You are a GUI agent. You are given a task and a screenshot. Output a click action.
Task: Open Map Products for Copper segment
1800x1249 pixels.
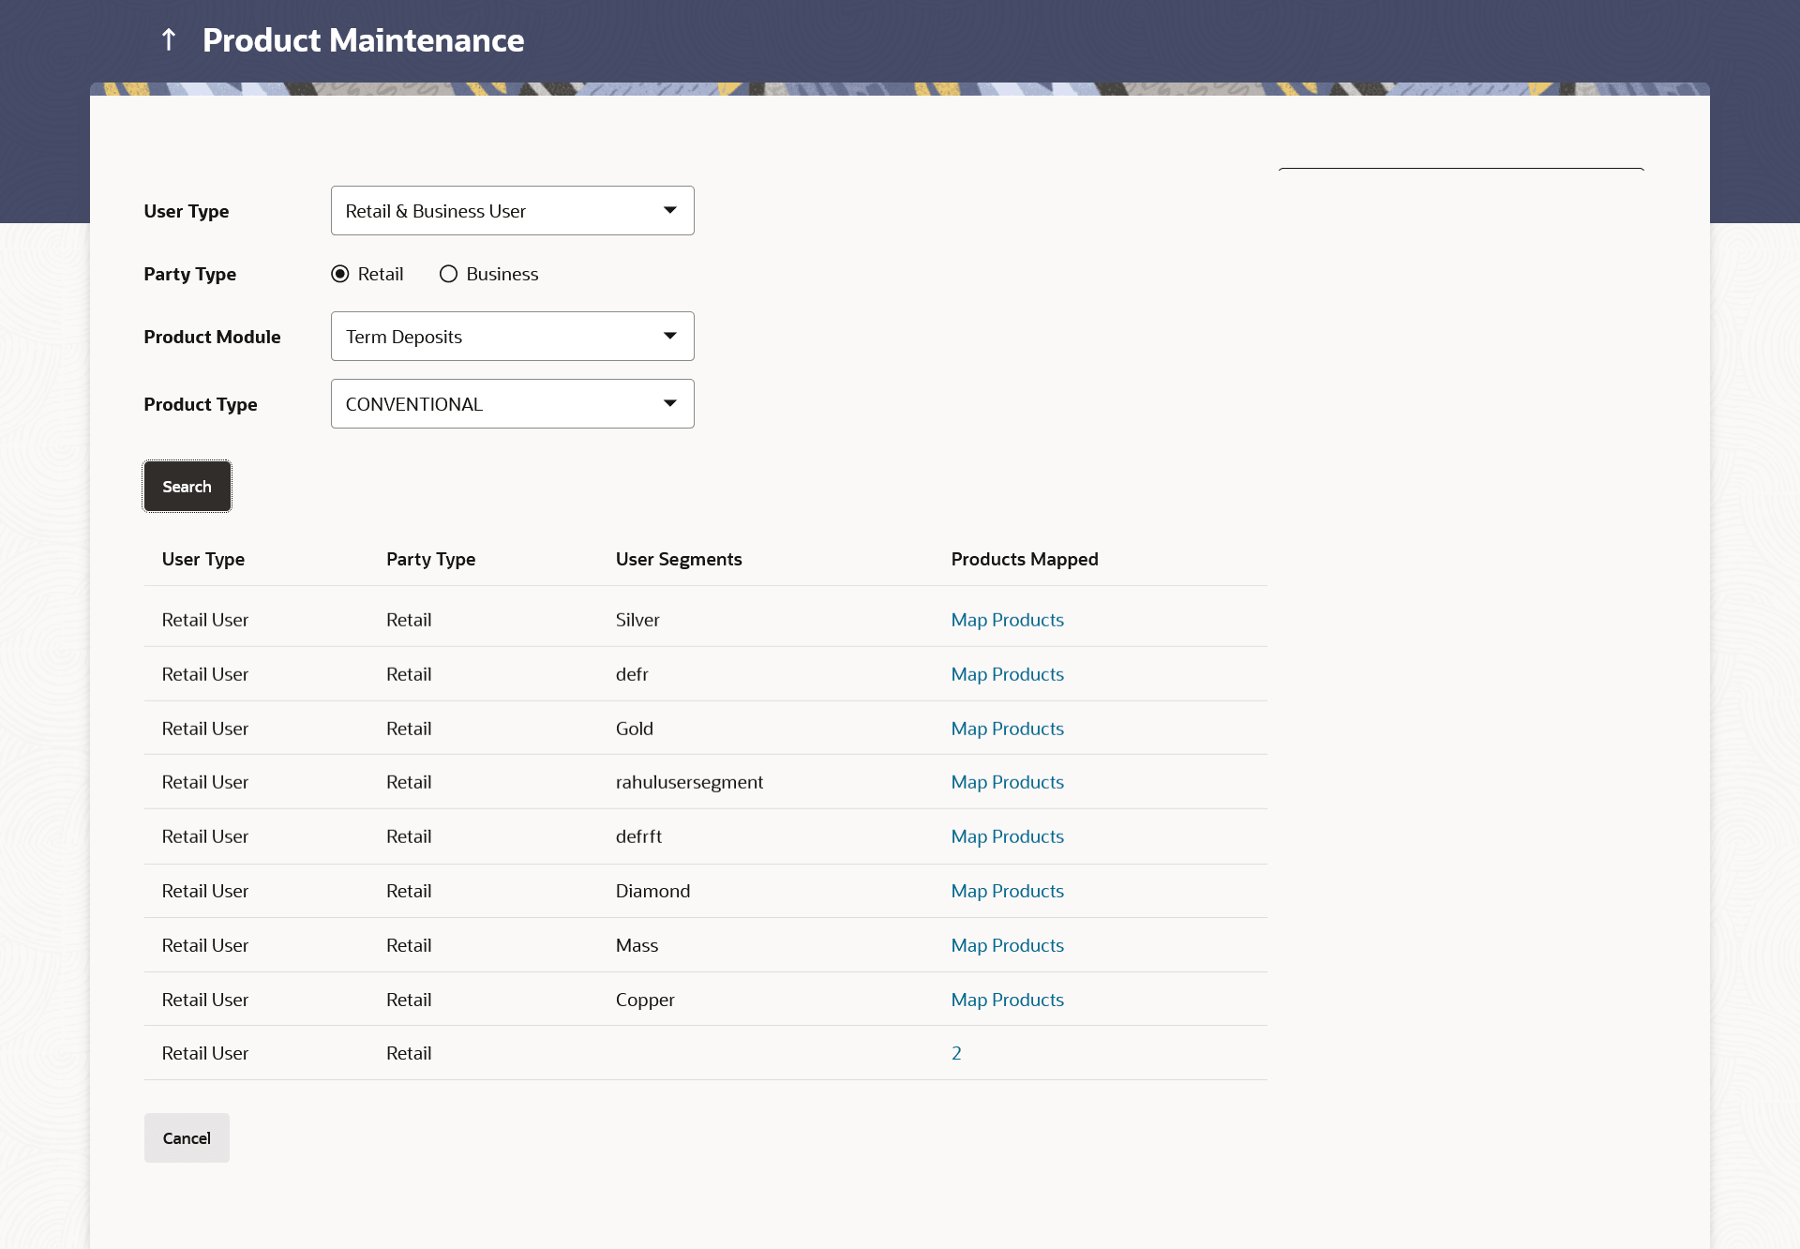[1007, 1000]
